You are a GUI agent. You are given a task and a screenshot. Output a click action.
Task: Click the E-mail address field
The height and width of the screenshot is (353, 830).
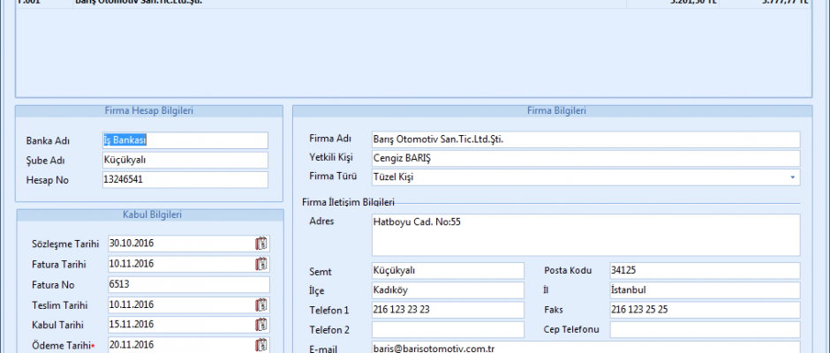[585, 348]
